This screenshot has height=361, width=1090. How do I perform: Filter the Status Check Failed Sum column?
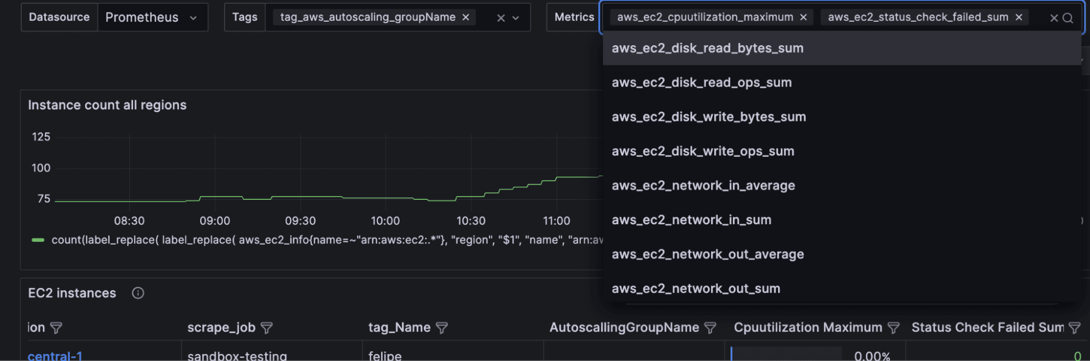tap(1074, 328)
